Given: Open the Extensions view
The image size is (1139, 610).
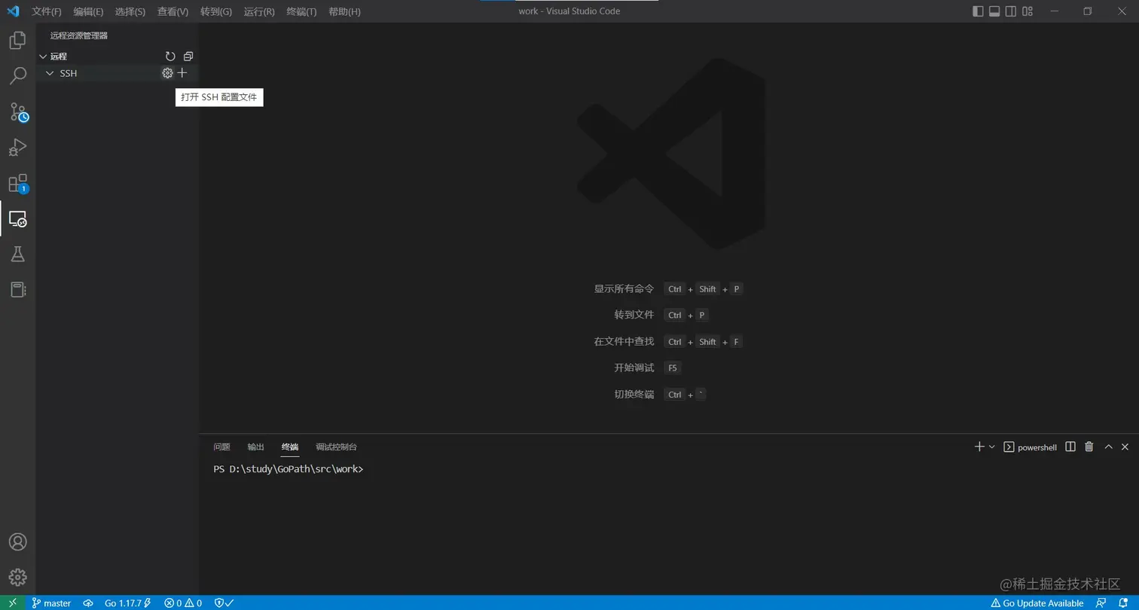Looking at the screenshot, I should (x=18, y=184).
